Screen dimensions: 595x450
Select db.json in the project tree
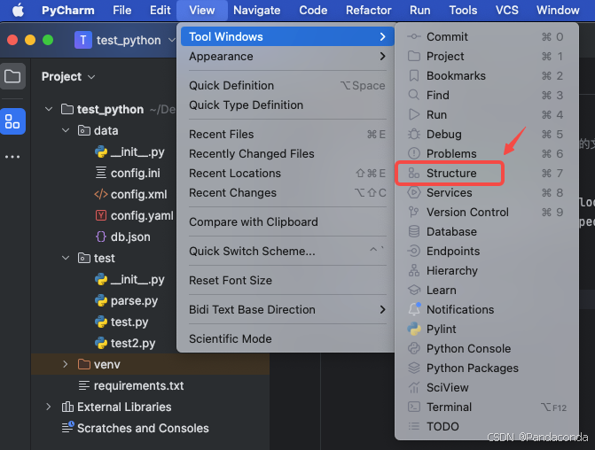point(130,237)
